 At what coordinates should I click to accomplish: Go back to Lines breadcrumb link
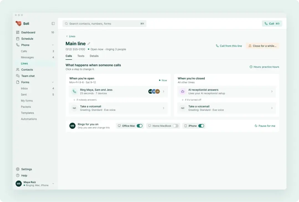pos(71,36)
